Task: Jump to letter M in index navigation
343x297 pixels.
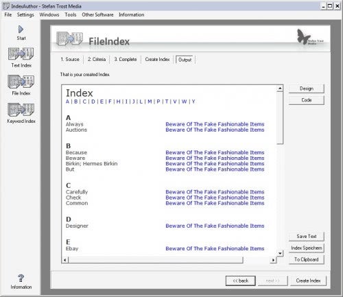Action: click(x=150, y=102)
